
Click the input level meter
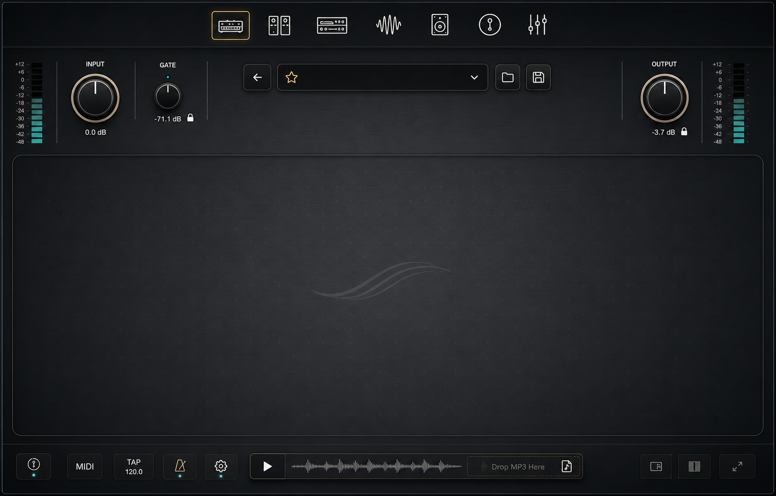37,103
